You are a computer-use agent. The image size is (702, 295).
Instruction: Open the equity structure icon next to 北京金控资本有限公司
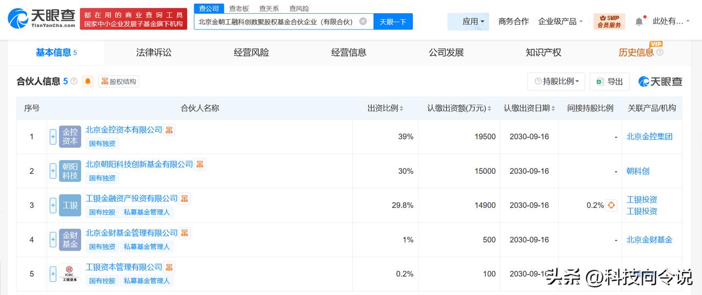point(169,130)
